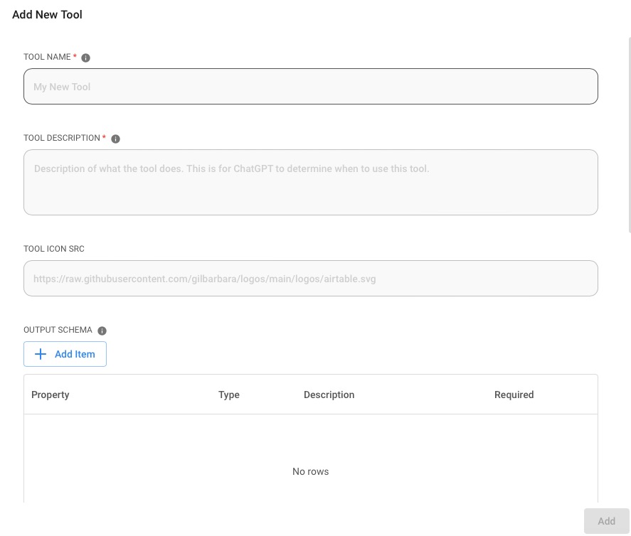Viewport: 631px width, 536px height.
Task: Select the Required column header
Action: [514, 395]
